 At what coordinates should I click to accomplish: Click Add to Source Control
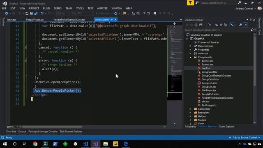tap(245, 137)
